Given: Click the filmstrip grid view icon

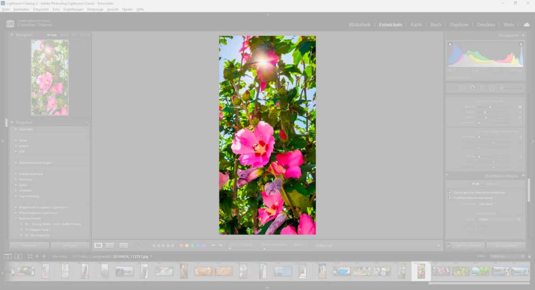Looking at the screenshot, I should tap(30, 256).
